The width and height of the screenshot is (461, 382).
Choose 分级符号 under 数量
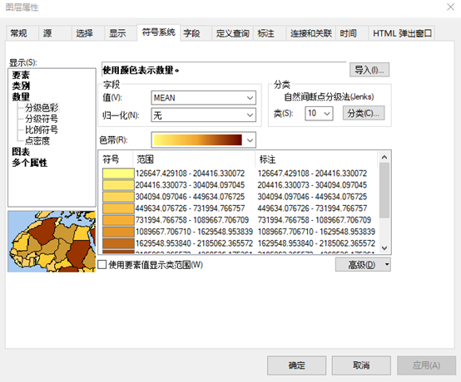[42, 119]
